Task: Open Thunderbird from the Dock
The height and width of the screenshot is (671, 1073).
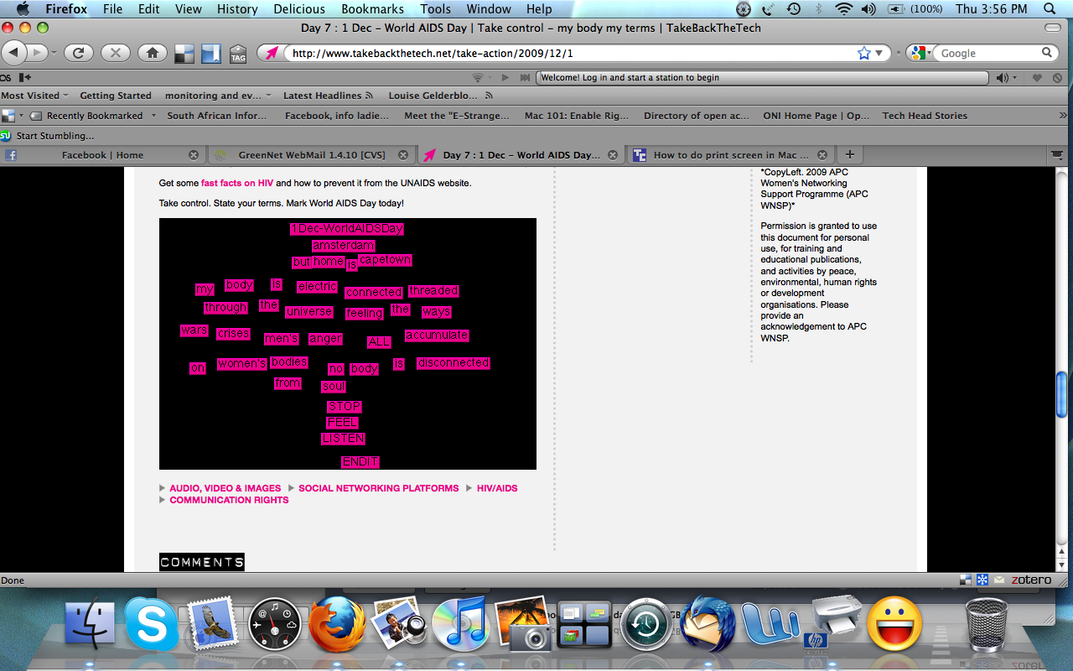Action: (x=708, y=625)
